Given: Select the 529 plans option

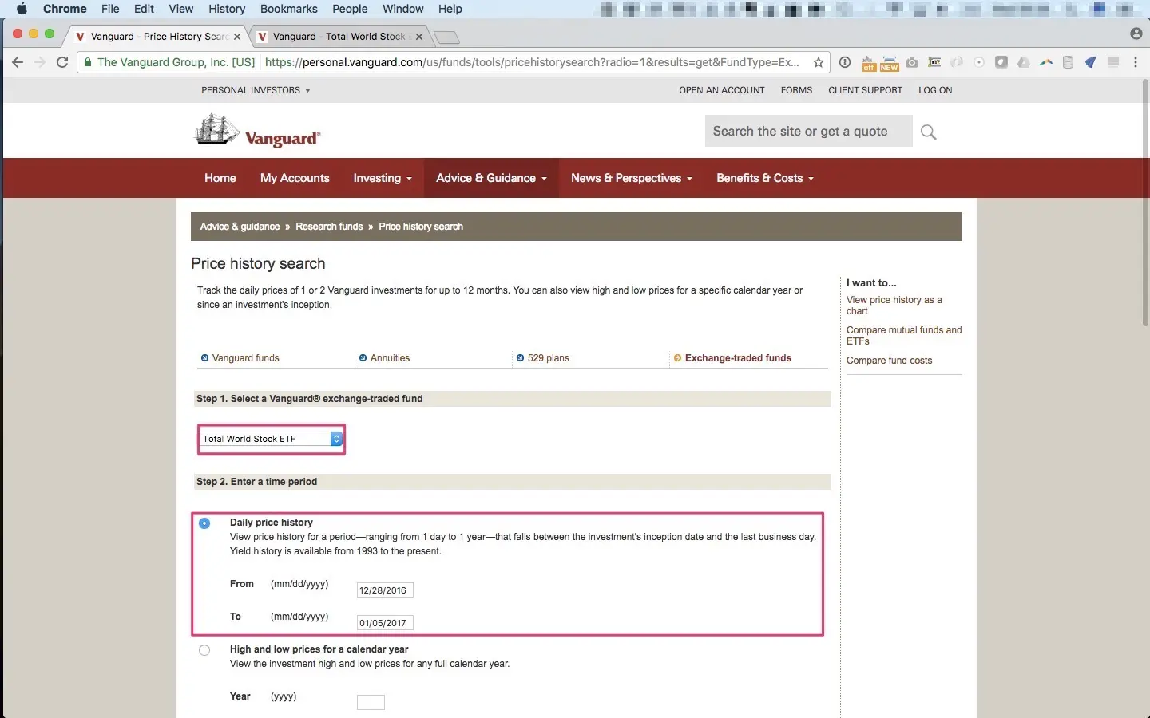Looking at the screenshot, I should point(543,358).
